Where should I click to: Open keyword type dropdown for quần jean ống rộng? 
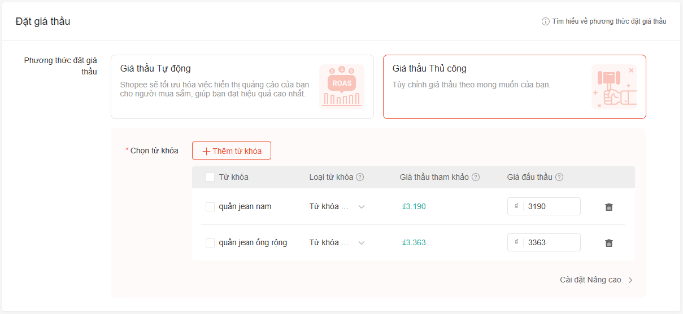pos(337,243)
